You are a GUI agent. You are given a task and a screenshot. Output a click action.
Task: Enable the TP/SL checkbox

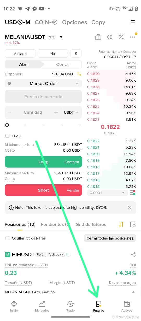point(7,136)
